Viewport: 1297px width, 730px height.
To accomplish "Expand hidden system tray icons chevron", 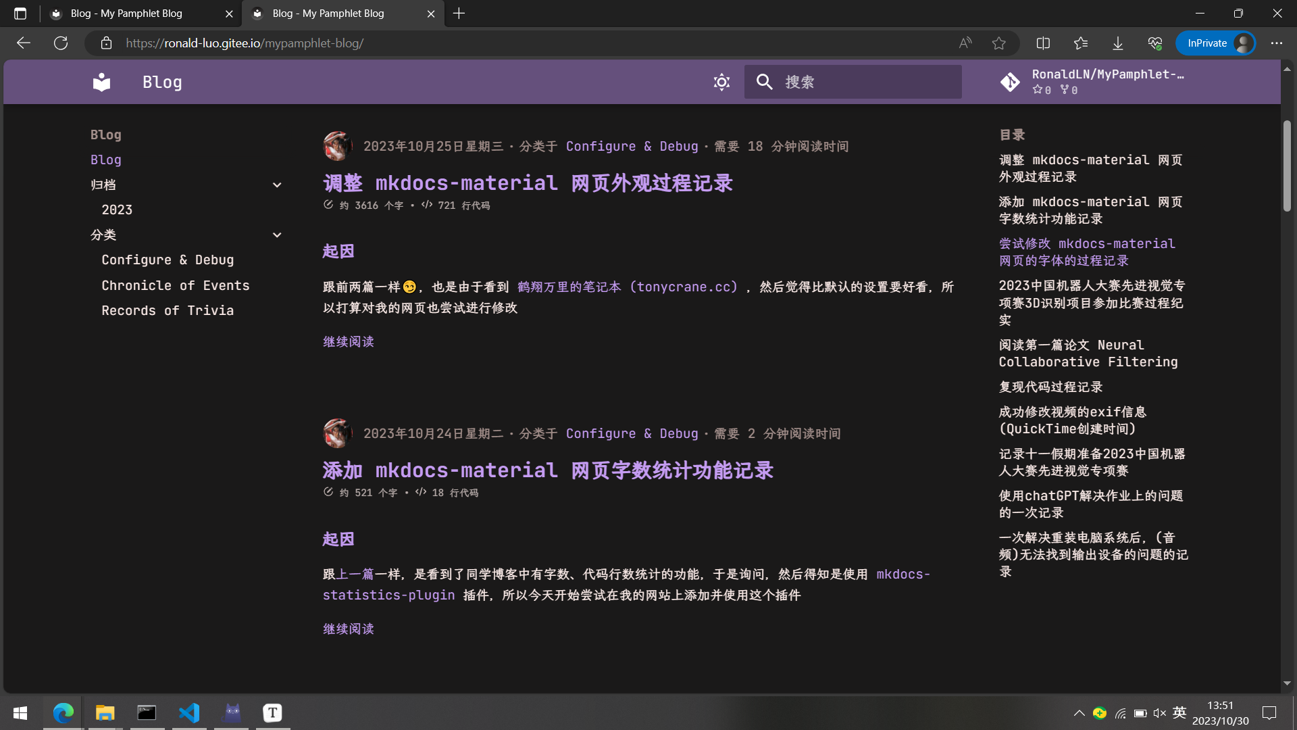I will pyautogui.click(x=1079, y=713).
